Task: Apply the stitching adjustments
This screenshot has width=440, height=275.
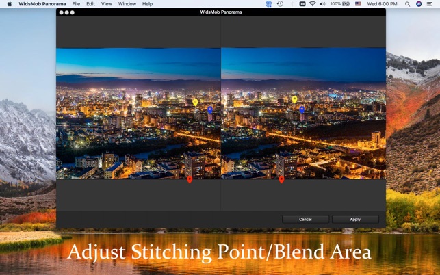Action: (355, 219)
